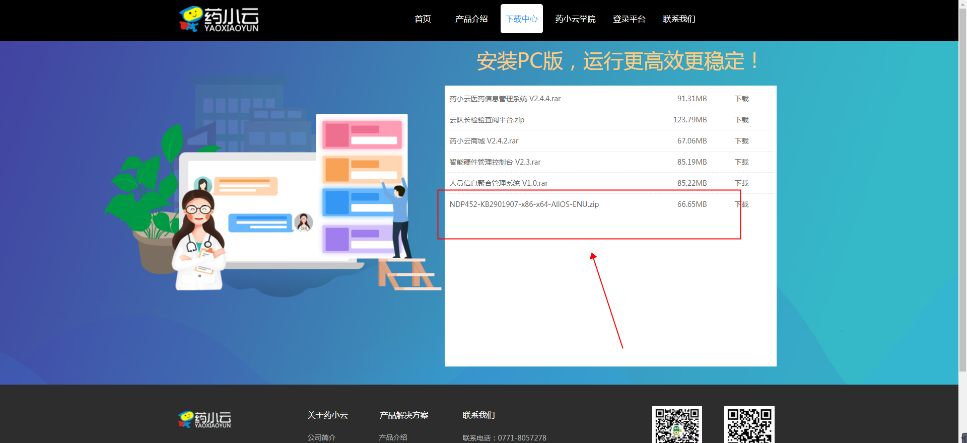Open 联系我们 in the top navigation
The height and width of the screenshot is (443, 967).
click(679, 19)
